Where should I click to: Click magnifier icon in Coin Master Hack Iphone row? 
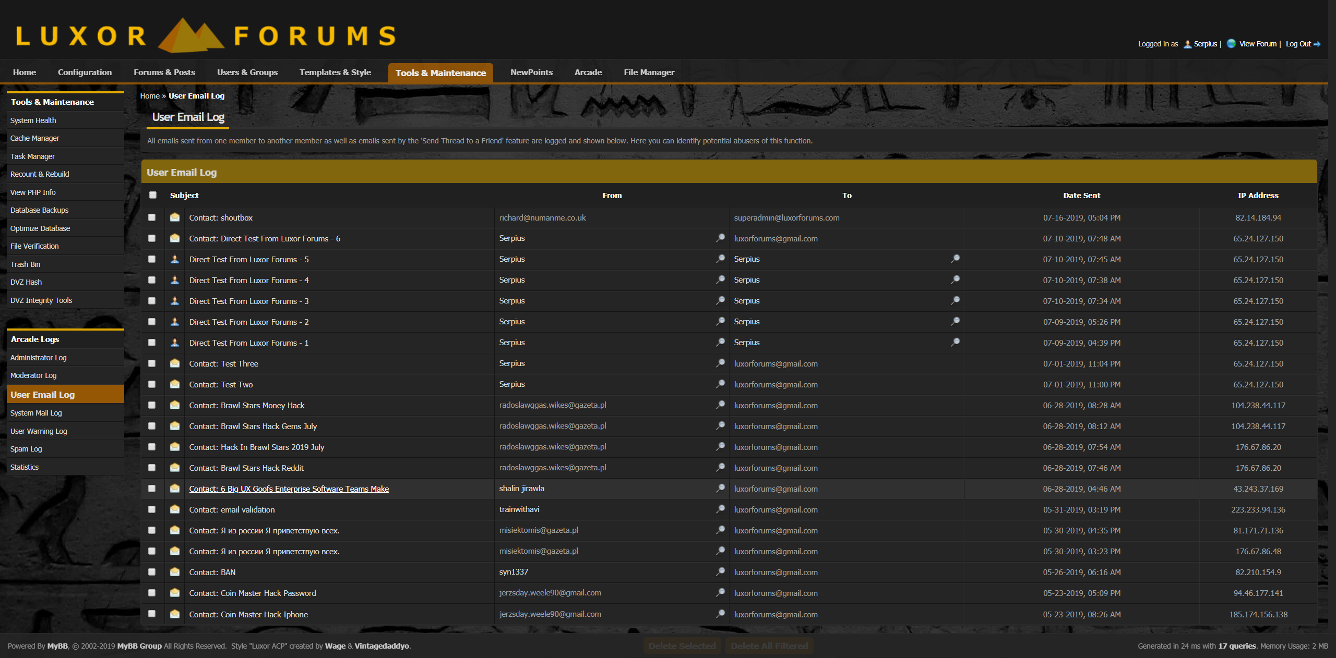tap(720, 614)
